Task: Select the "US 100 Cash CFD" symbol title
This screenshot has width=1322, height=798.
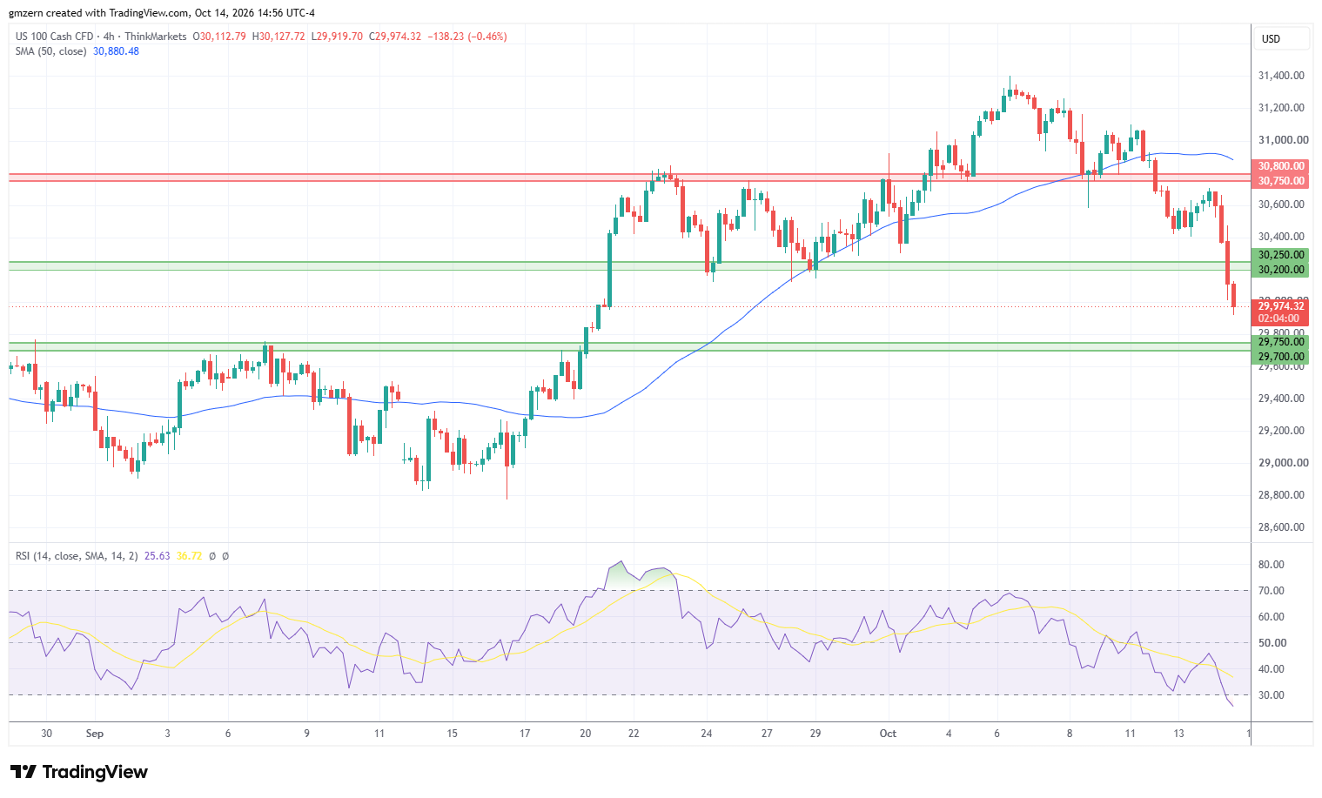Action: [54, 37]
